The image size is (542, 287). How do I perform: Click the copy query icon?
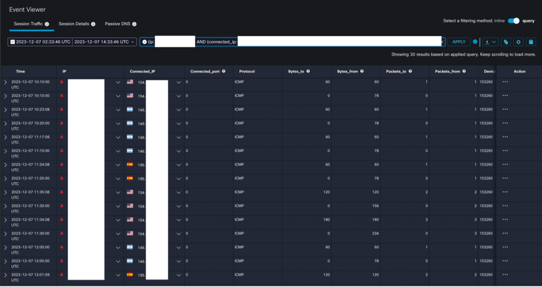[506, 42]
